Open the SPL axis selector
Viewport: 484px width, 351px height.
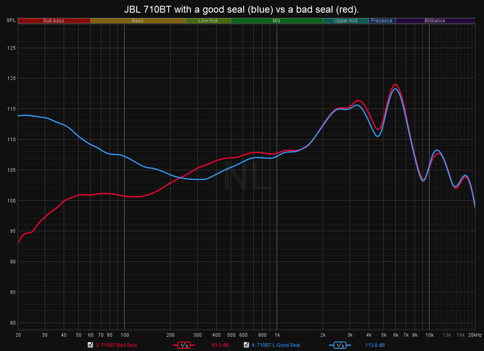point(10,21)
